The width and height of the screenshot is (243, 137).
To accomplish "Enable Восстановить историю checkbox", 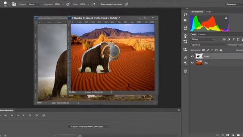I will 99,4.
